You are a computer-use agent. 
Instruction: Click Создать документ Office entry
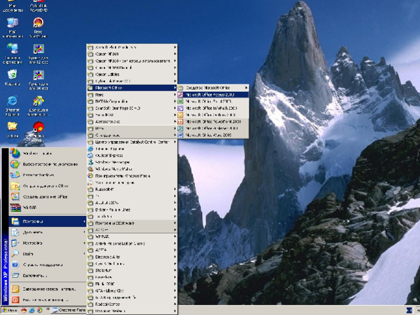point(47,197)
